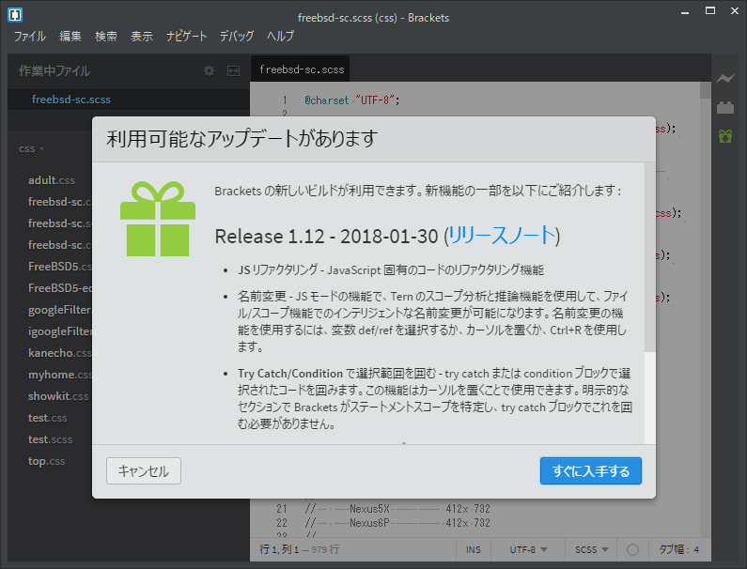The image size is (747, 569).
Task: Click キャンセル button
Action: point(144,471)
